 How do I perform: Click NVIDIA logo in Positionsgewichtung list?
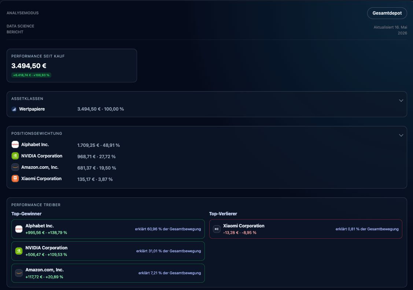pyautogui.click(x=15, y=156)
